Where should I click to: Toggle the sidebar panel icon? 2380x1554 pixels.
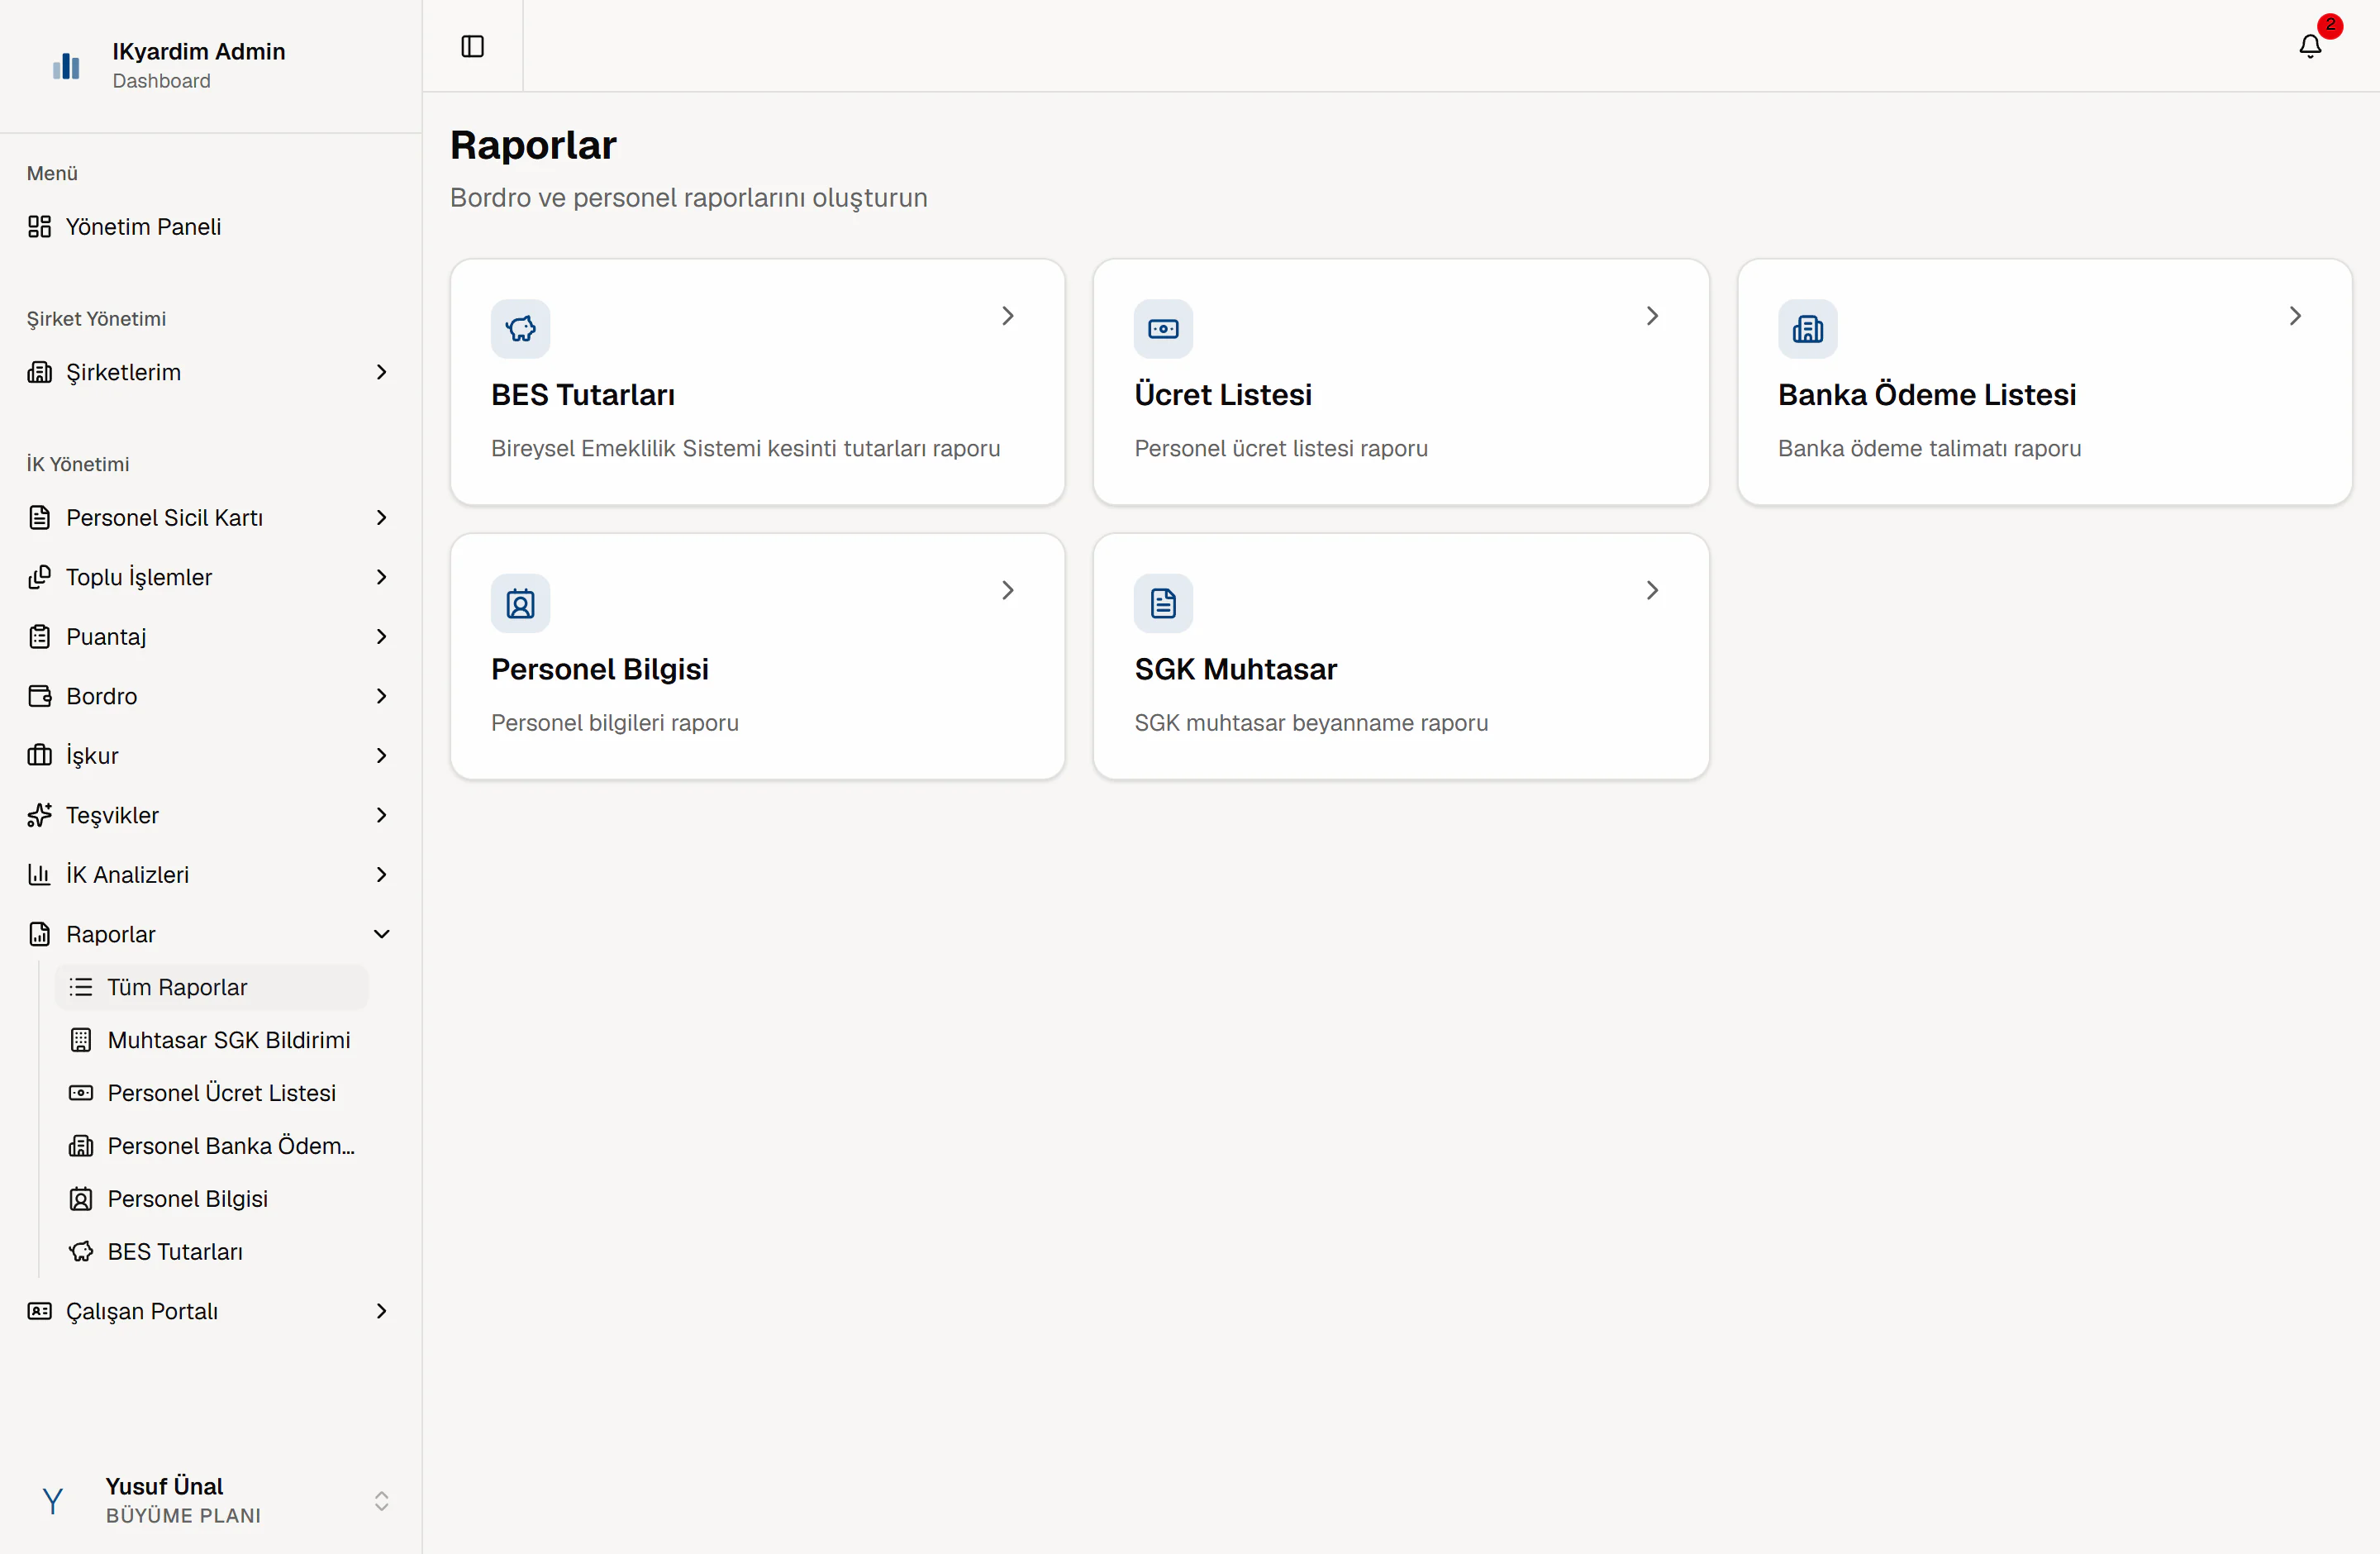point(472,46)
